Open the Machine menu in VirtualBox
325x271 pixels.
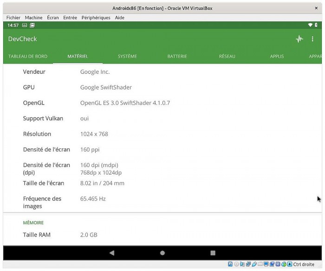pyautogui.click(x=33, y=18)
